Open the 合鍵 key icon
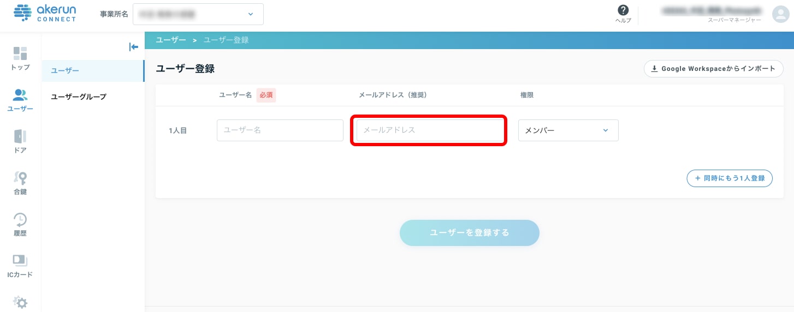Viewport: 794px width, 312px height. pyautogui.click(x=20, y=178)
